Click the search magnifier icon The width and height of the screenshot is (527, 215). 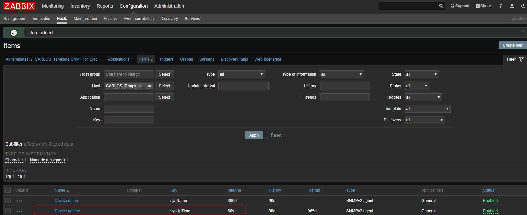[x=441, y=6]
